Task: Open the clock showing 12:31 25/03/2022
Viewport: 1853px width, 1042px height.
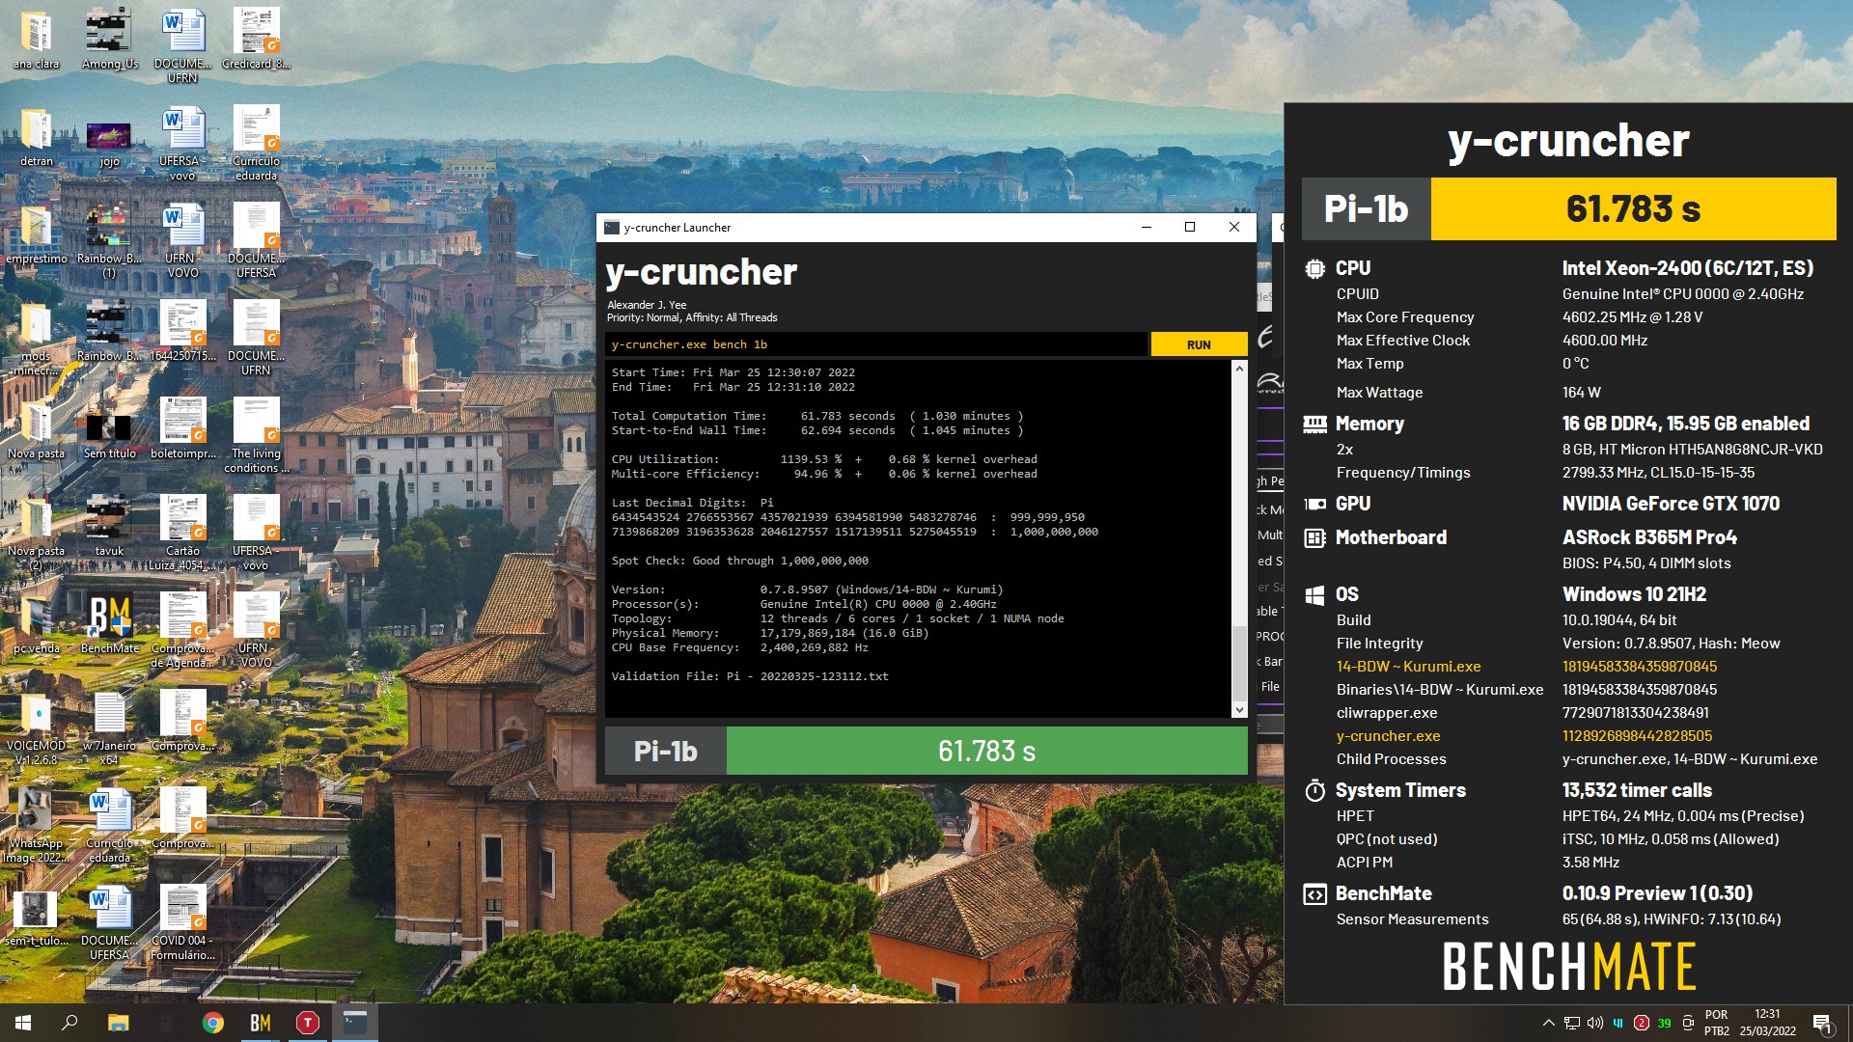Action: (x=1767, y=1023)
